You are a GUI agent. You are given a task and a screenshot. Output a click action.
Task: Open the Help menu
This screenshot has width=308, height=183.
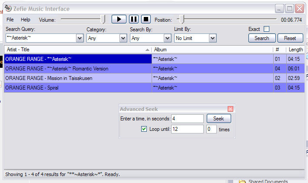(x=26, y=20)
